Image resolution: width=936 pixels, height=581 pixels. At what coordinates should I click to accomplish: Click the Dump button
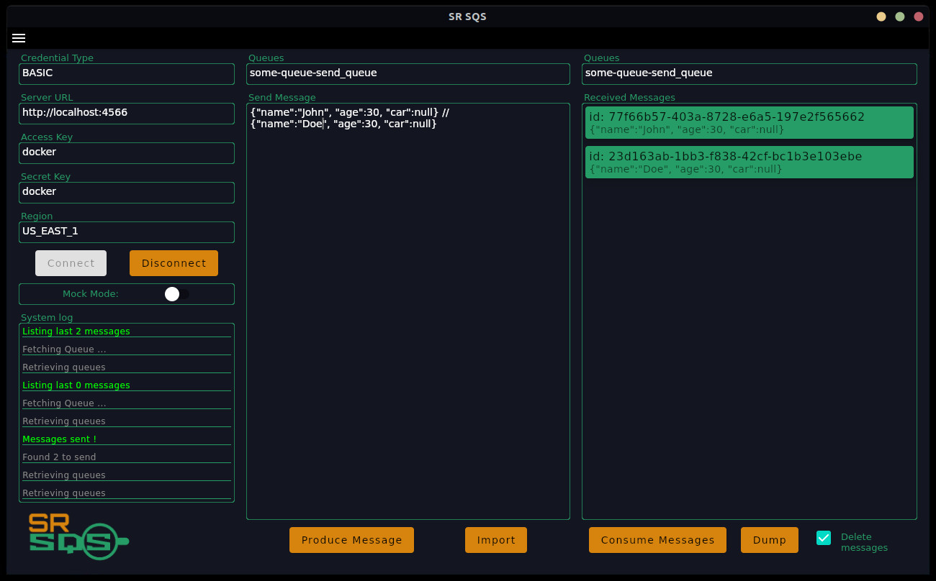coord(770,540)
